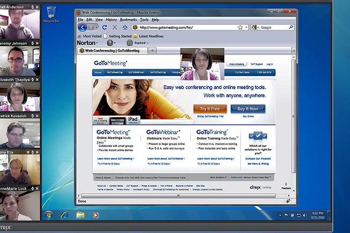Click the orange Try It Free button
The width and height of the screenshot is (350, 233).
(x=210, y=109)
